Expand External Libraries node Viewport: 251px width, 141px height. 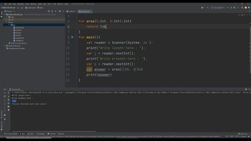pos(4,46)
